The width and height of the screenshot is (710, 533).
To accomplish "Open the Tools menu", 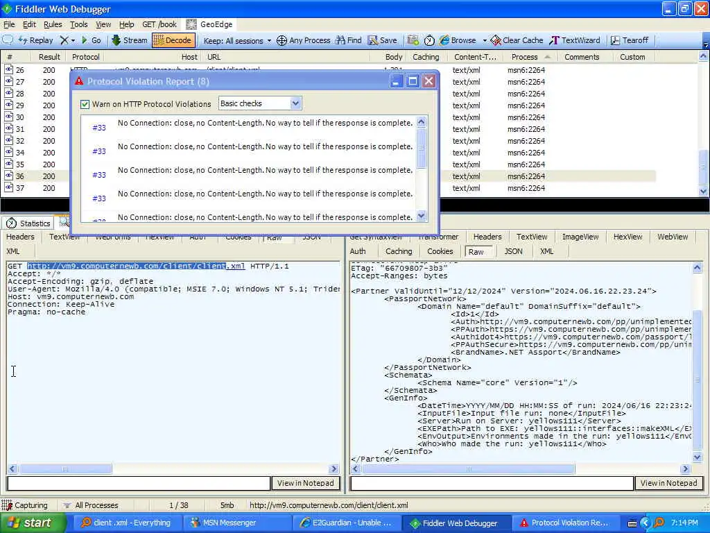I will pyautogui.click(x=78, y=24).
